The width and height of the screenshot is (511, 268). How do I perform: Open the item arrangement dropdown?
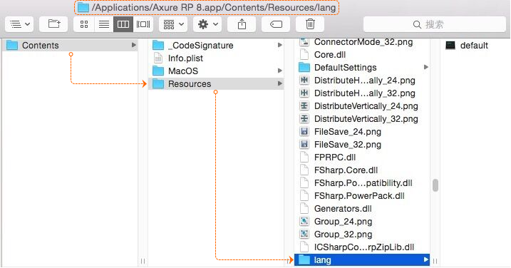pyautogui.click(x=173, y=24)
